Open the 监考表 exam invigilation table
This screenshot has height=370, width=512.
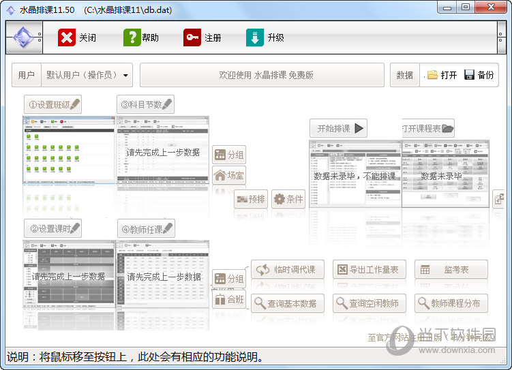pyautogui.click(x=451, y=270)
